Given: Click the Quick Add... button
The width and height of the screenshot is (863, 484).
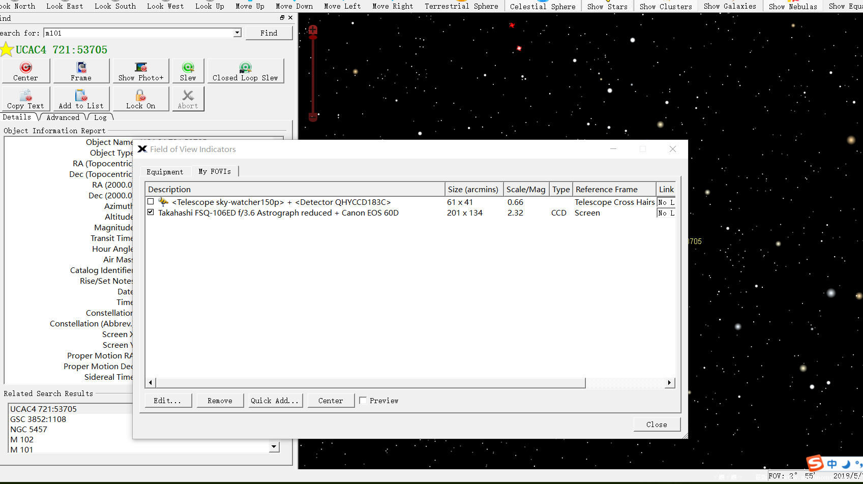Looking at the screenshot, I should point(275,401).
